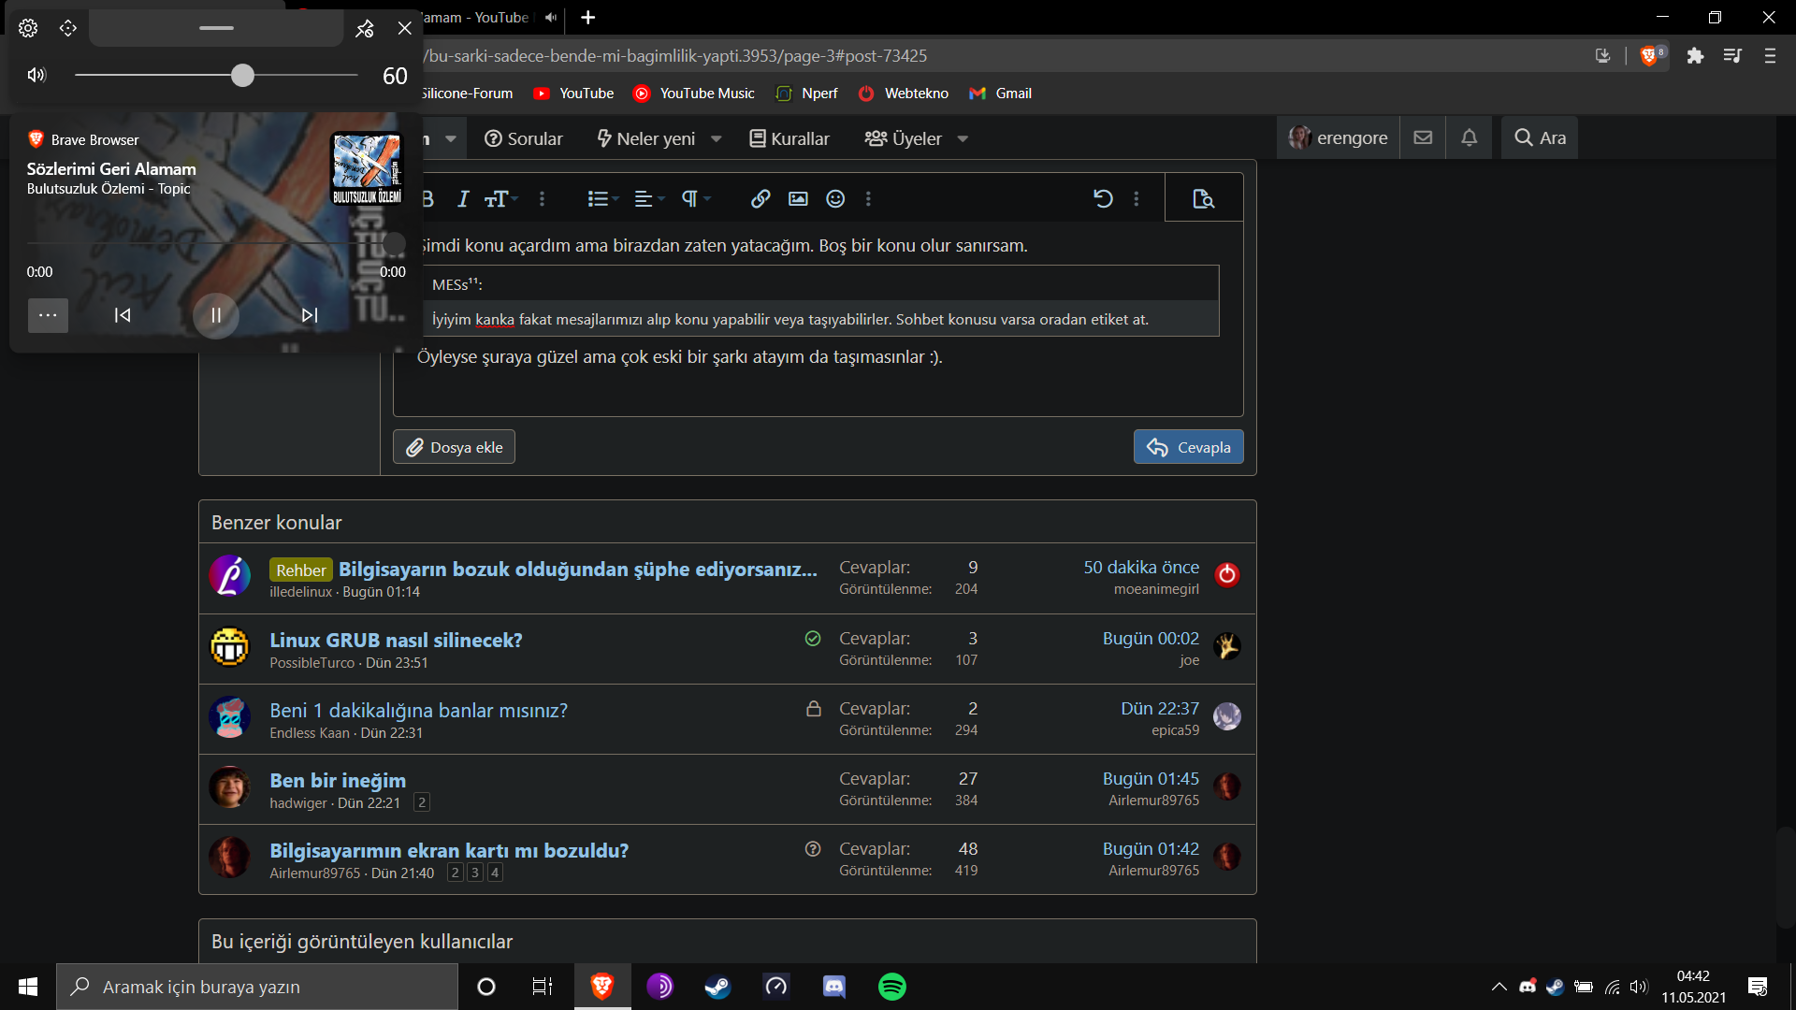Click the Cevapla reply button

point(1189,447)
